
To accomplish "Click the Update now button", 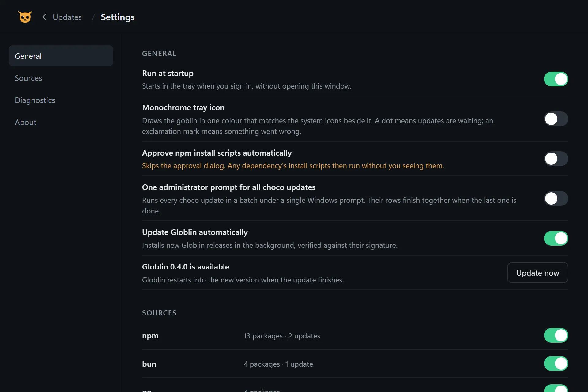I will click(537, 273).
